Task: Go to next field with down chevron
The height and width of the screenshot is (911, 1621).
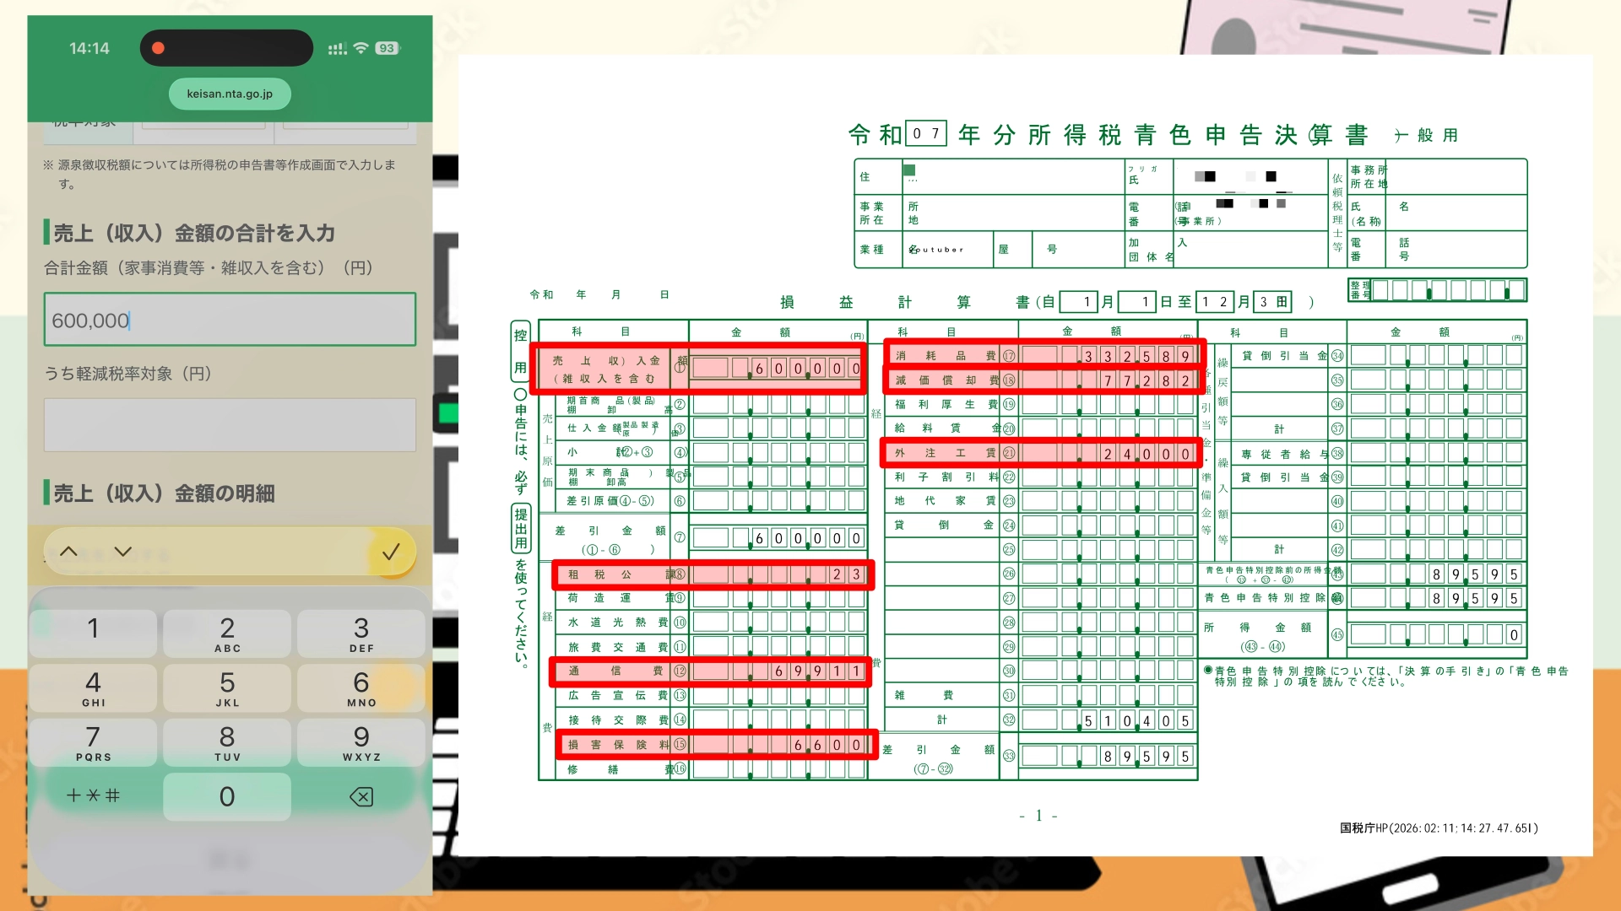Action: tap(123, 552)
